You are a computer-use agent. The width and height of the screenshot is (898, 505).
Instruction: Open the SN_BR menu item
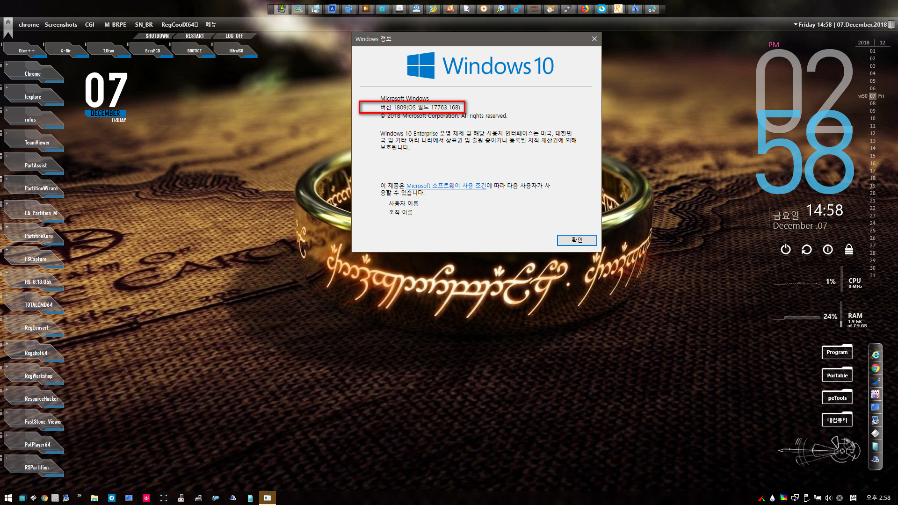144,24
